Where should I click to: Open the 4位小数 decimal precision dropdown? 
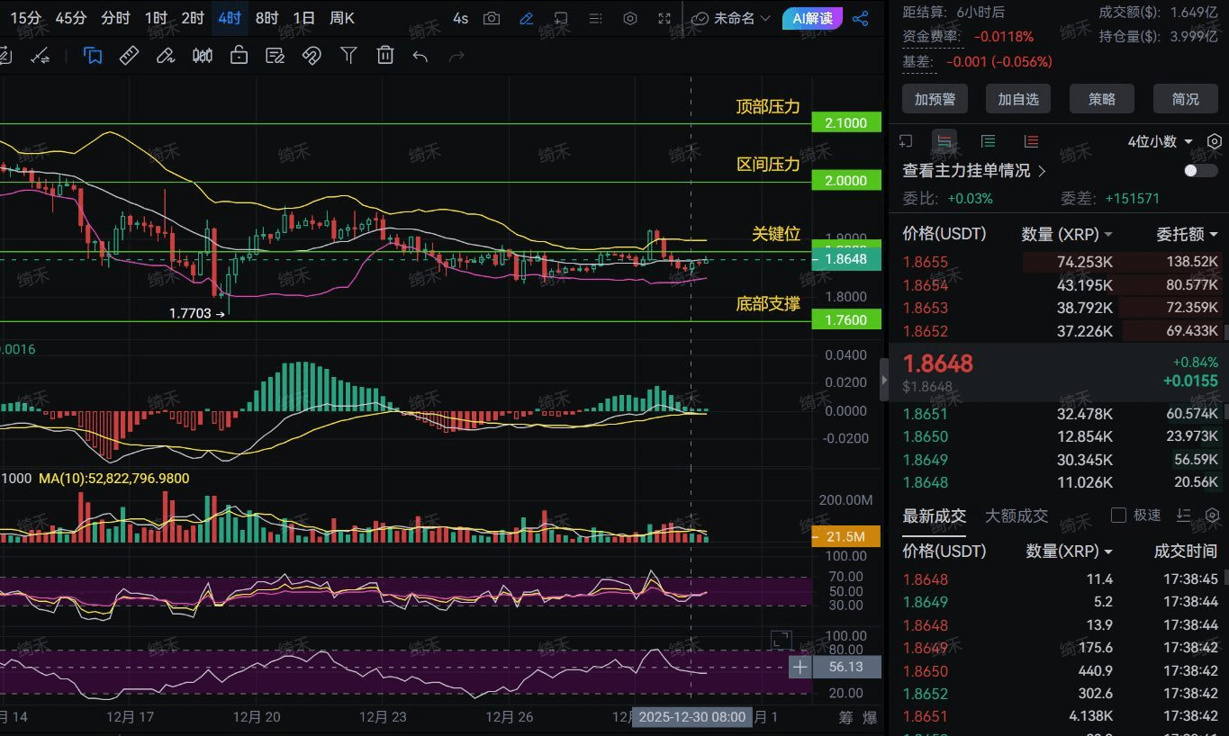(x=1161, y=141)
